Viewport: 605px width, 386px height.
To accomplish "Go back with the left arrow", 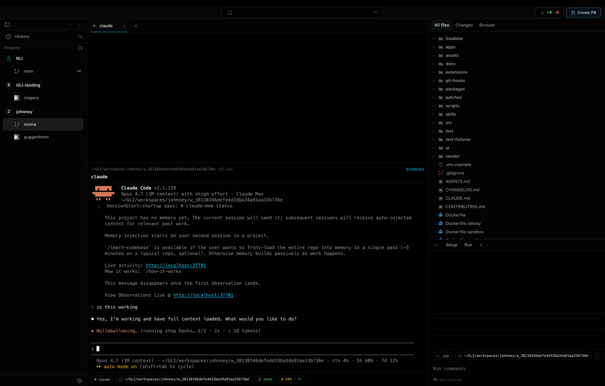I will point(70,25).
